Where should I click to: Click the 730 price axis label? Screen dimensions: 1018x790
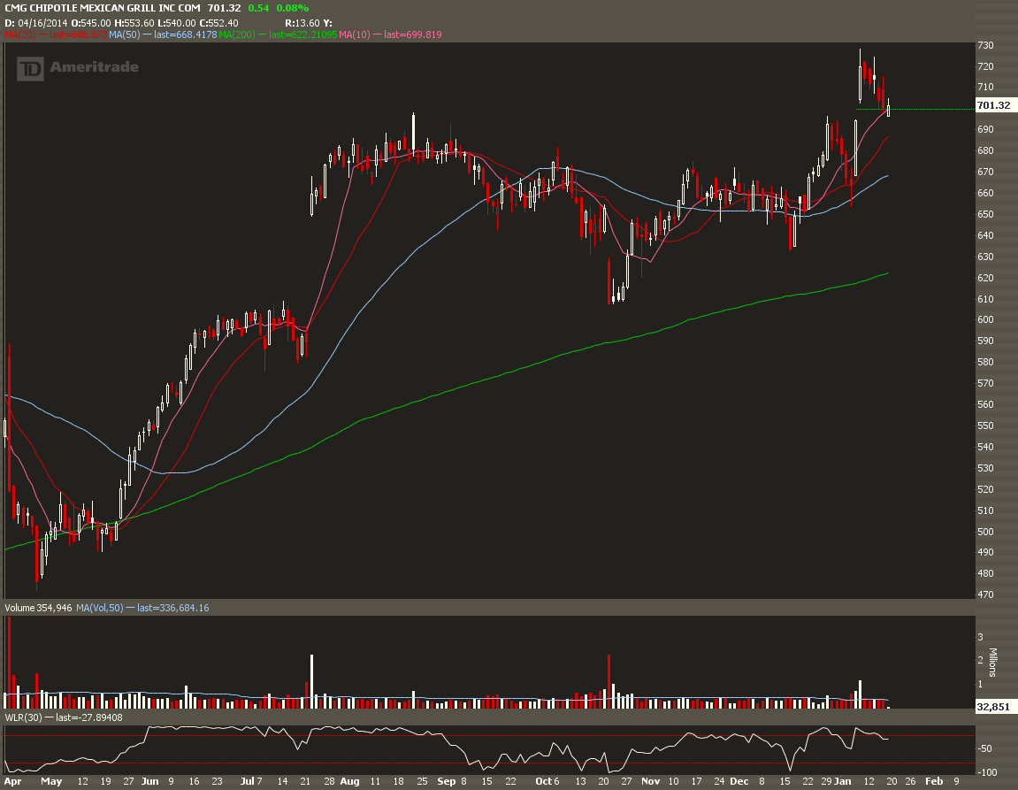pyautogui.click(x=985, y=45)
